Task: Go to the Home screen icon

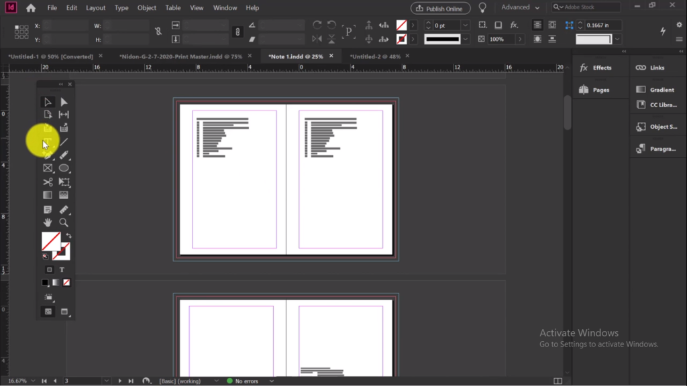Action: coord(31,8)
